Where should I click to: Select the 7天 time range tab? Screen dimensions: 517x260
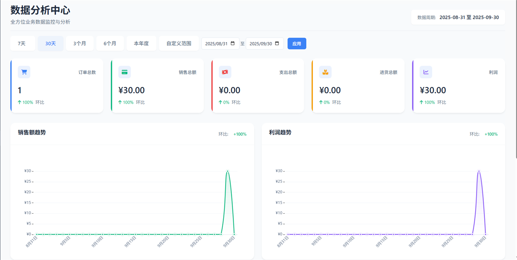tap(22, 44)
